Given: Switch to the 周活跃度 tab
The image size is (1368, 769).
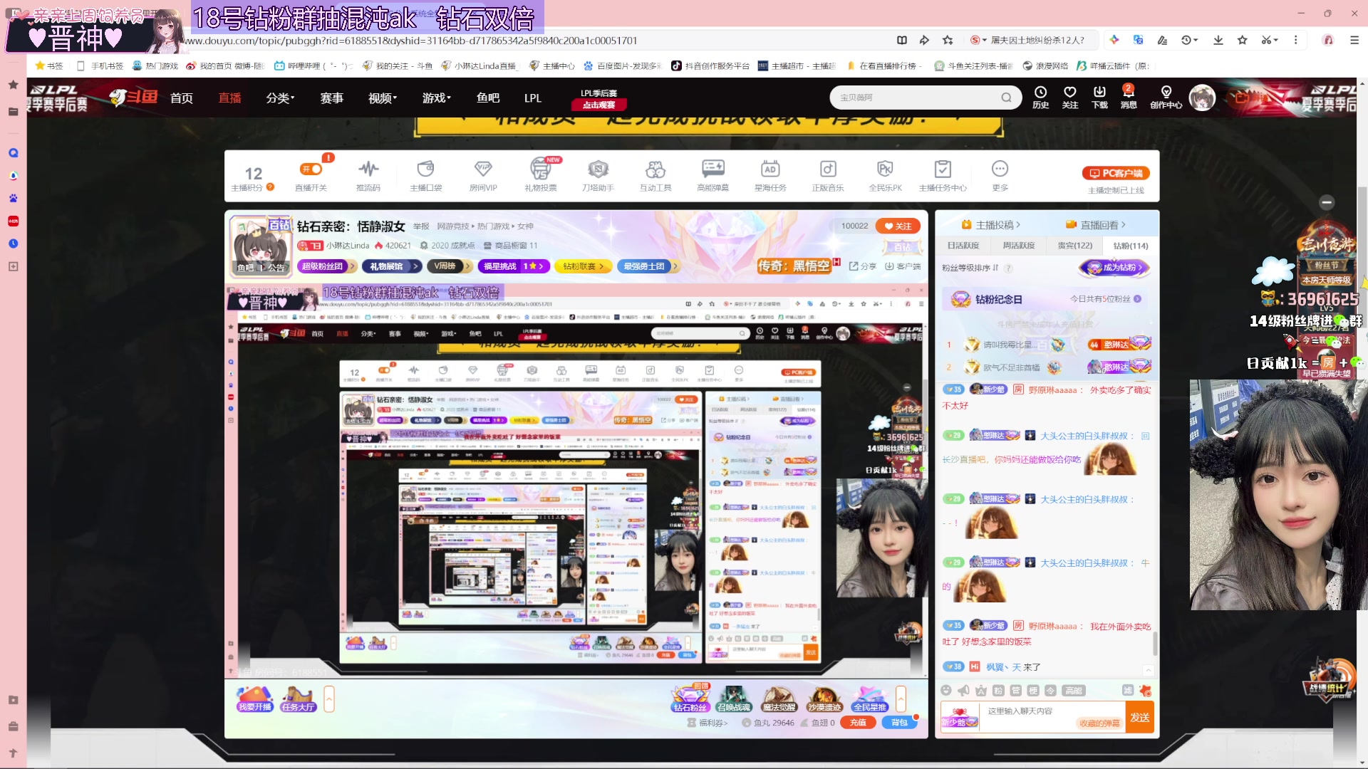Looking at the screenshot, I should 1019,246.
